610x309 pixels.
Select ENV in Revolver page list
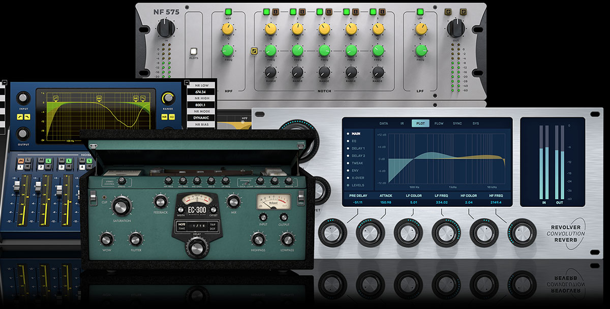354,170
